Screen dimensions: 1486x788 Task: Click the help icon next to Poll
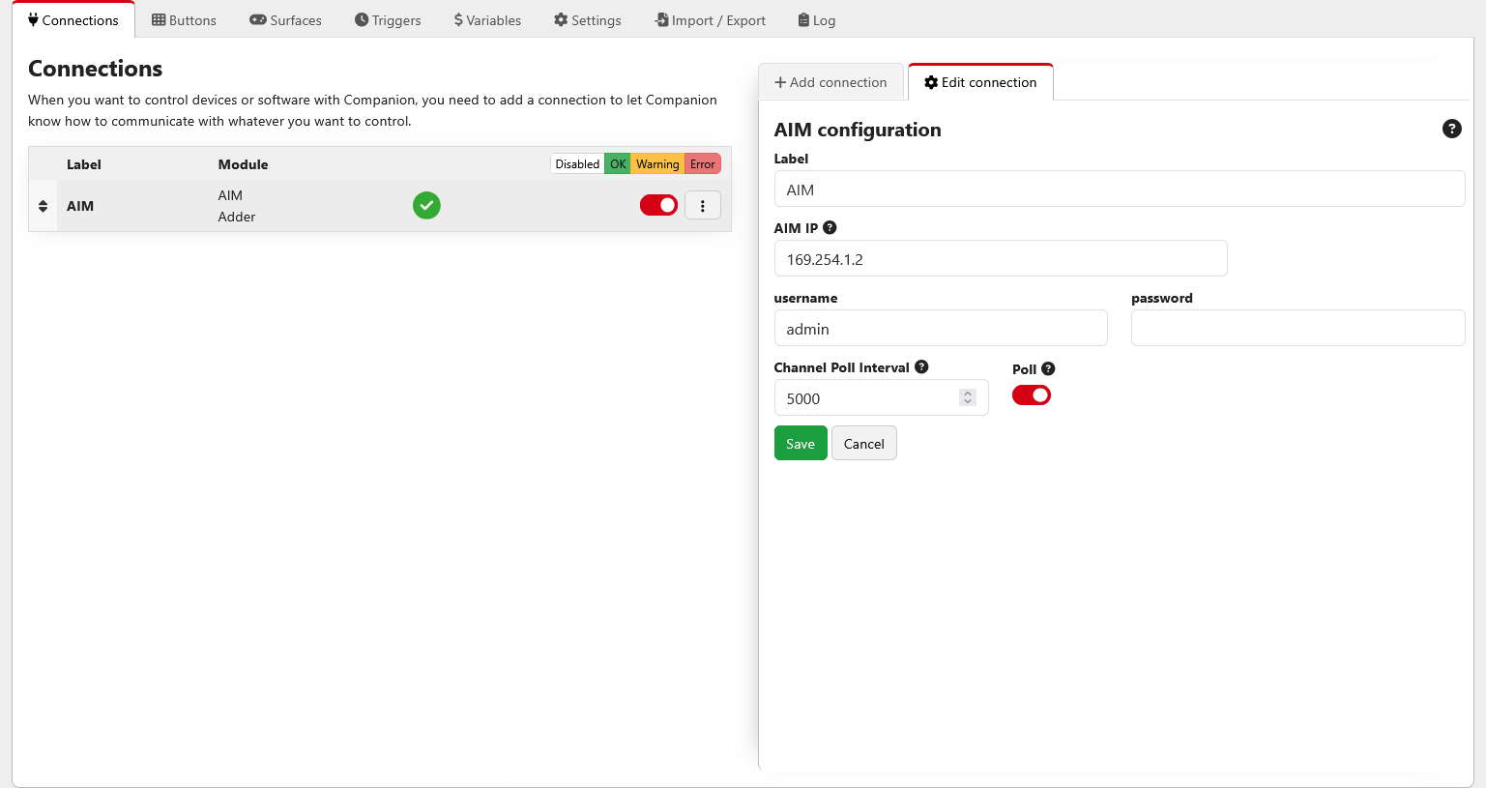[x=1048, y=369]
